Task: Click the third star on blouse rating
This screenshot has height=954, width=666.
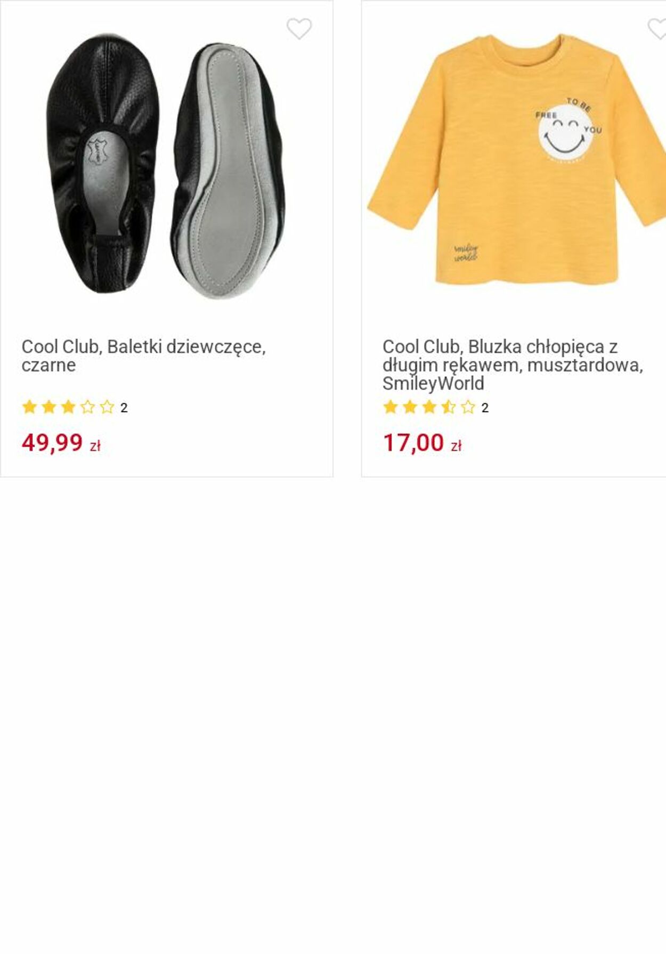Action: [429, 407]
